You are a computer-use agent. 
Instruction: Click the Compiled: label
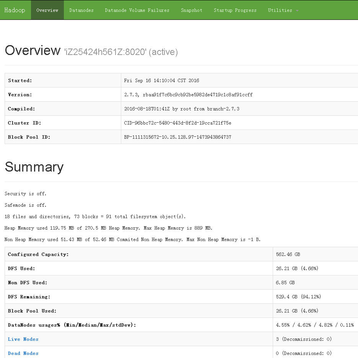[x=21, y=109]
